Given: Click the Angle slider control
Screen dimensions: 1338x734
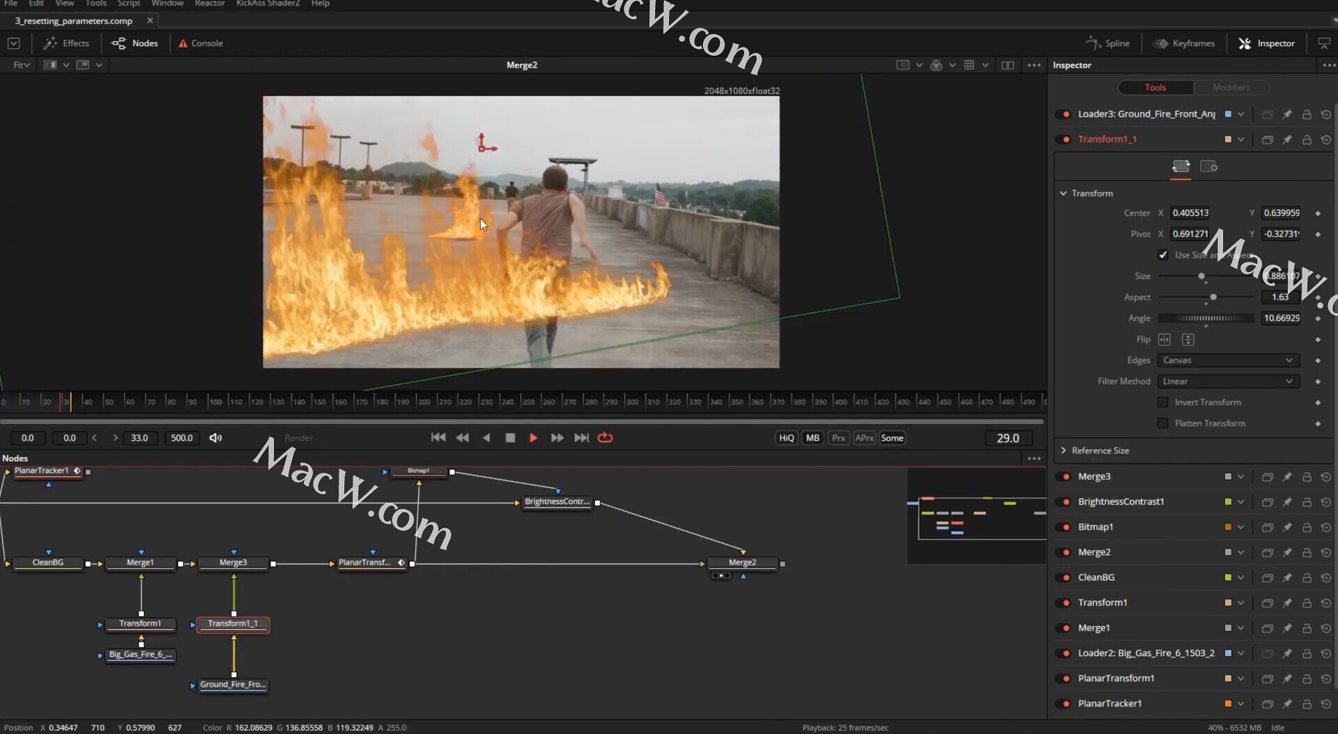Looking at the screenshot, I should 1206,318.
